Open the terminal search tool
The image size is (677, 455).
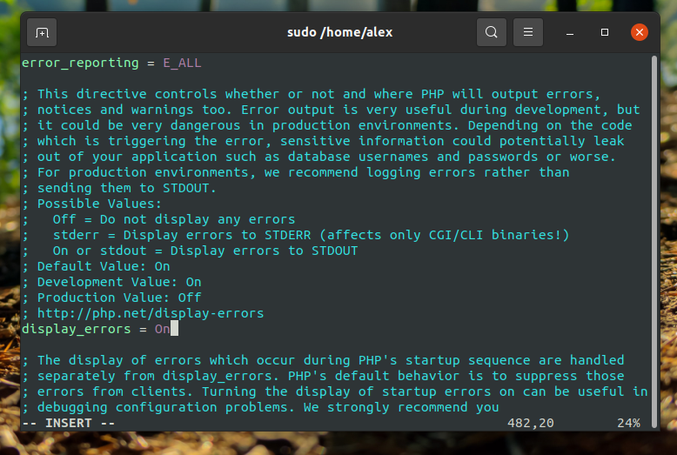492,32
